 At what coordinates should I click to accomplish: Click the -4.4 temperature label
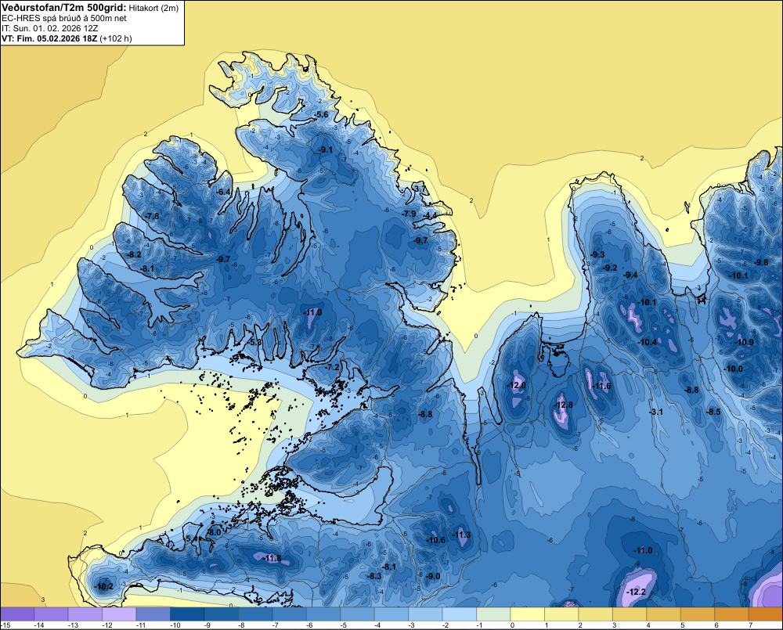pyautogui.click(x=431, y=215)
